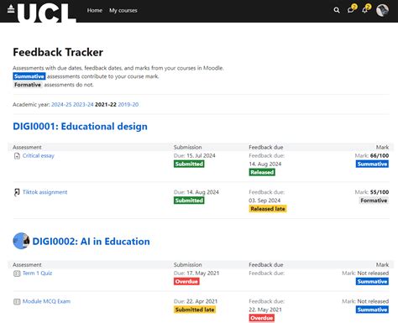Click the Tiktok assignment activity icon

[17, 192]
